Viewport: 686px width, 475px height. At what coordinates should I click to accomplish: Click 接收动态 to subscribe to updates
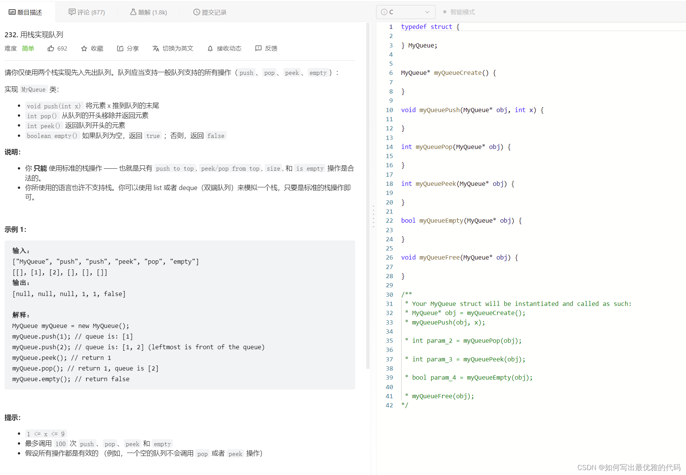click(229, 48)
